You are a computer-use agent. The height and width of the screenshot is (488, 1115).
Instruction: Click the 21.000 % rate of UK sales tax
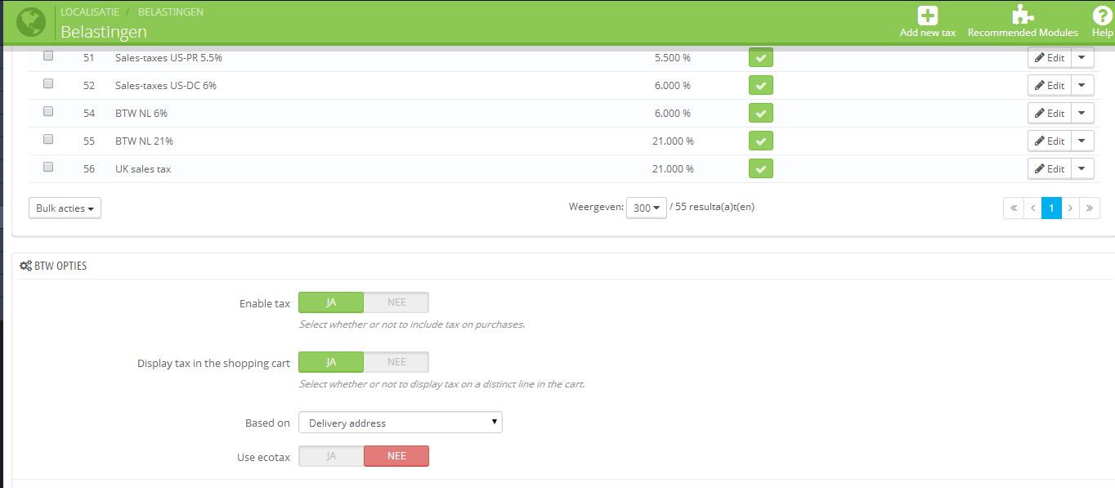(673, 169)
